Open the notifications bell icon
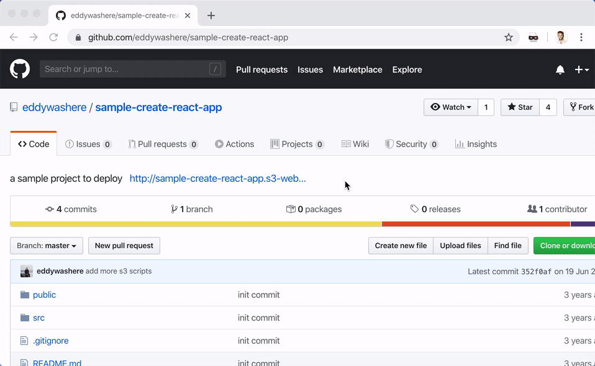Screen dimensions: 595x366 pos(560,69)
